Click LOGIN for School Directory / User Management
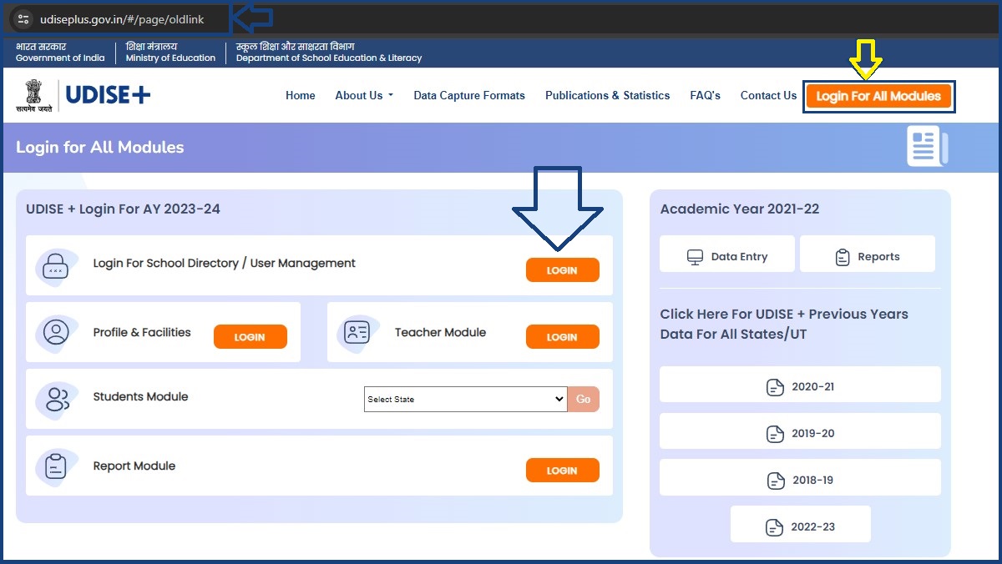Screen dimensions: 1002x564 562,269
